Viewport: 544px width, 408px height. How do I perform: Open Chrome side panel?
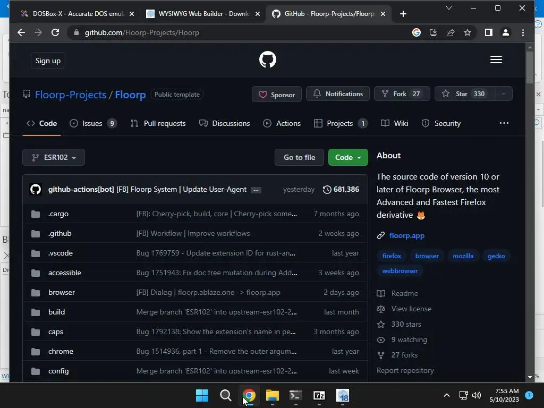click(489, 32)
